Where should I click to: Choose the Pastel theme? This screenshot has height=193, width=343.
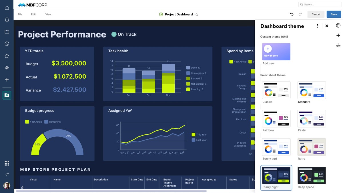pyautogui.click(x=312, y=119)
